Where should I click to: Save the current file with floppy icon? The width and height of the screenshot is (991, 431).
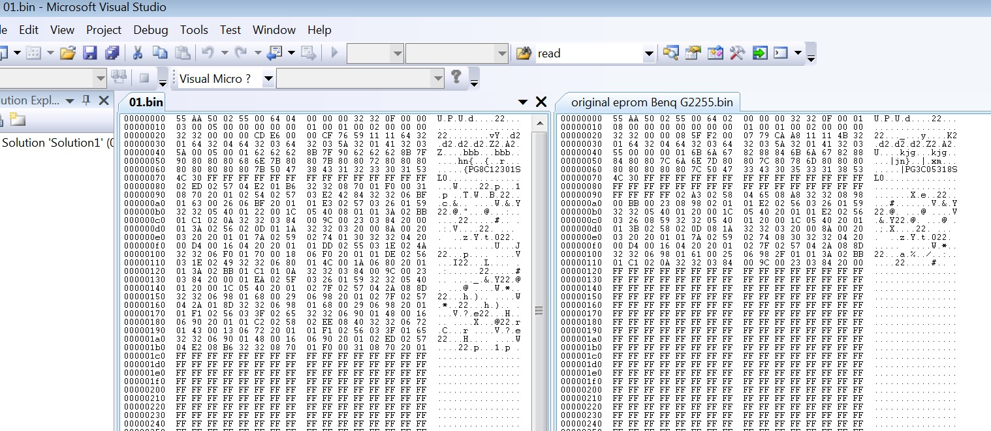click(90, 53)
